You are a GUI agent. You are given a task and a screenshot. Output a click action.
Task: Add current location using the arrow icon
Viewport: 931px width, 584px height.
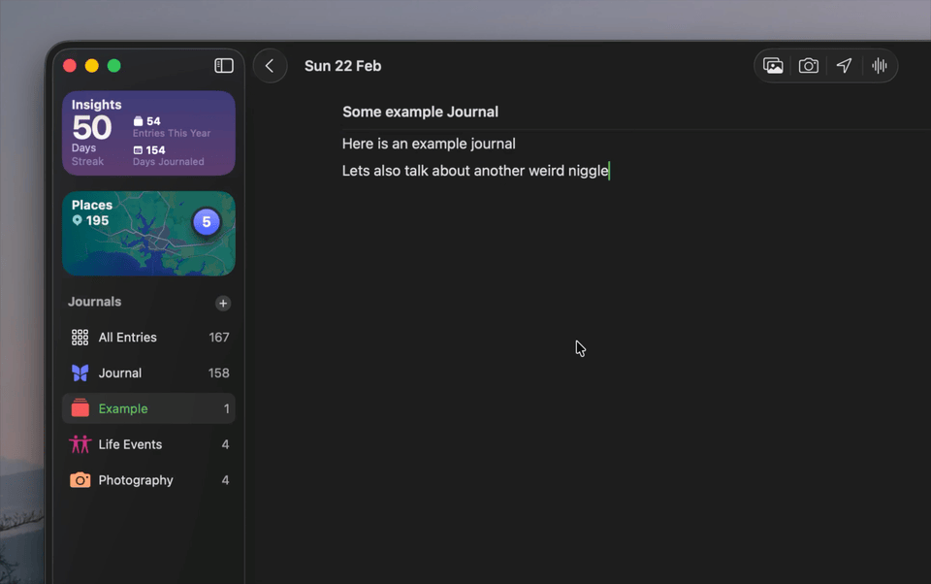844,65
